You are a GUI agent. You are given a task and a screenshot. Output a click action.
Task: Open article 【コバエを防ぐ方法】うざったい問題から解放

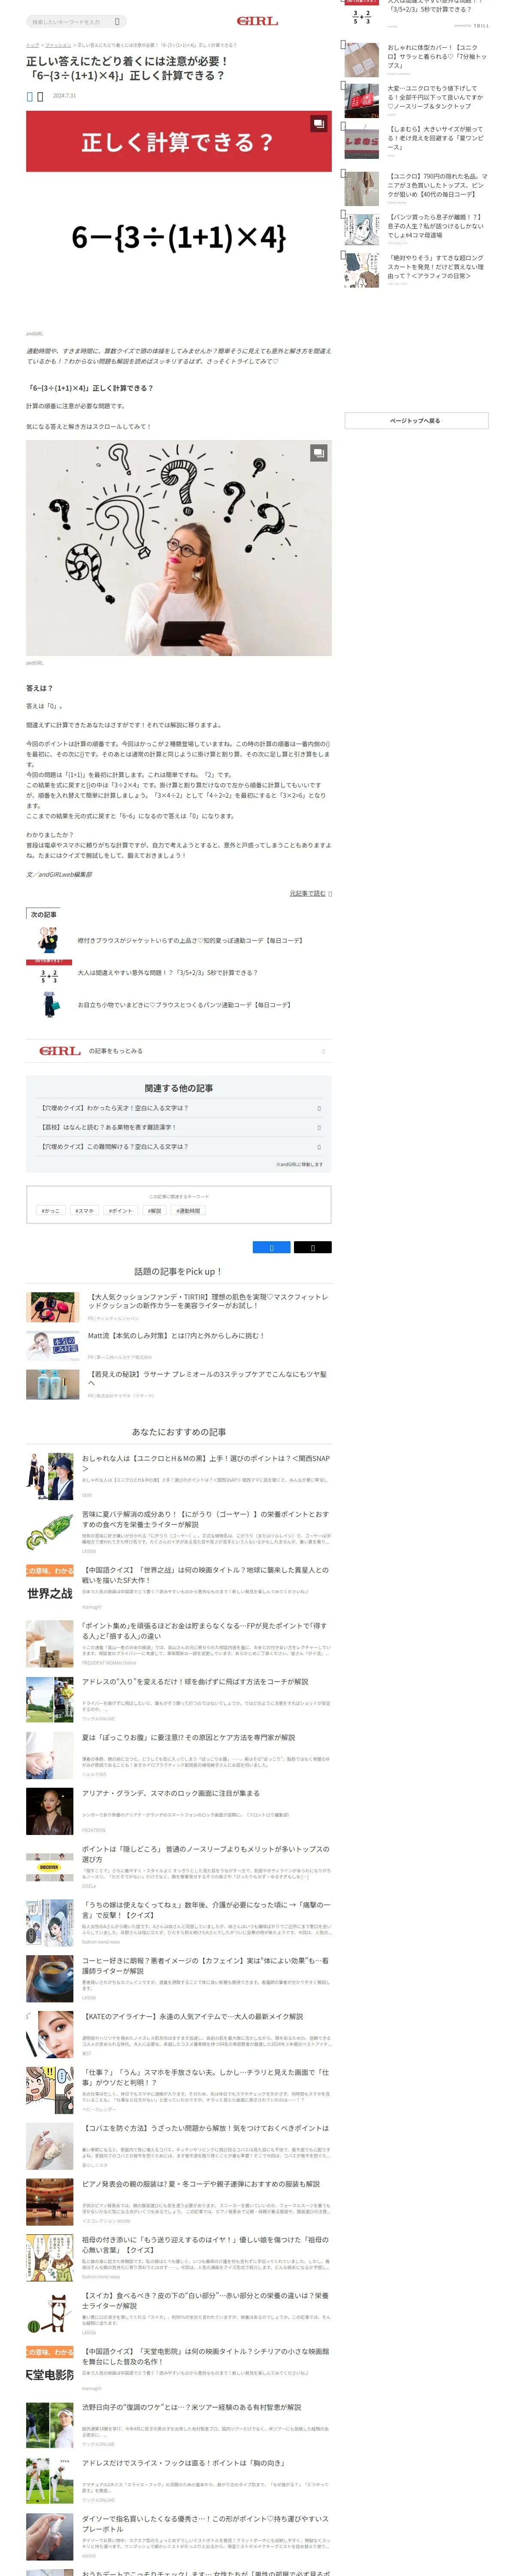pyautogui.click(x=206, y=2128)
